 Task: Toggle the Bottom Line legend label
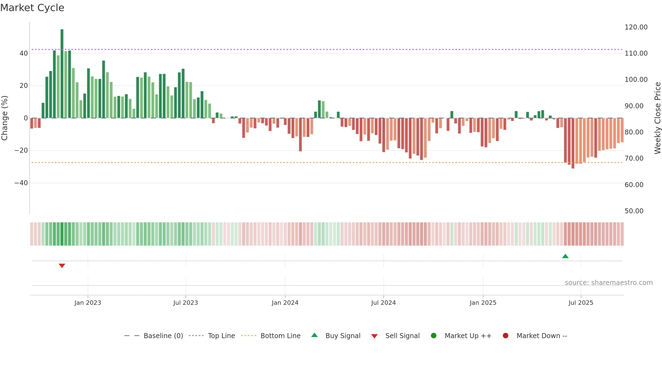281,336
